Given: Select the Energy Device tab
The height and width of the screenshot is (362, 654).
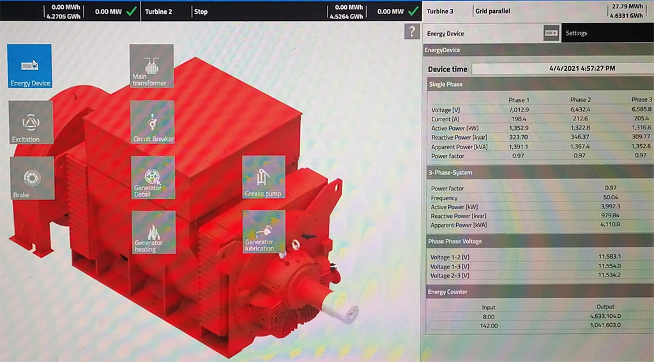Looking at the screenshot, I should pyautogui.click(x=446, y=33).
